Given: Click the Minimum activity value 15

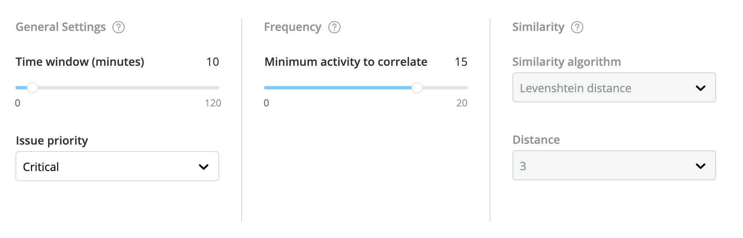Looking at the screenshot, I should (x=461, y=62).
